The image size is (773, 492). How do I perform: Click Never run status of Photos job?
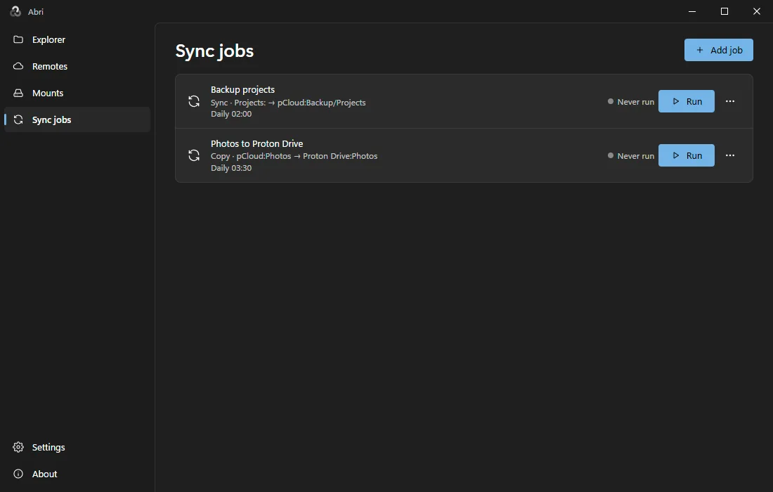(630, 156)
